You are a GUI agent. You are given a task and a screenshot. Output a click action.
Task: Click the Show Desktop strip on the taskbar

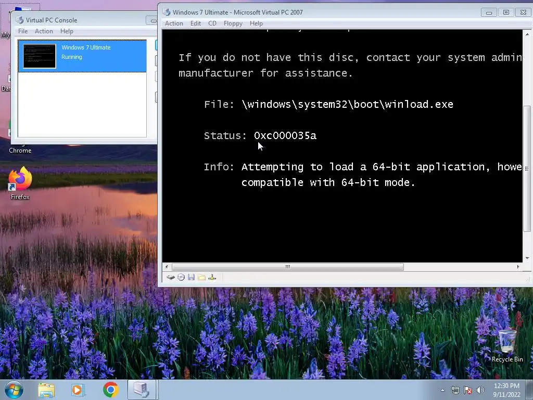pyautogui.click(x=529, y=390)
